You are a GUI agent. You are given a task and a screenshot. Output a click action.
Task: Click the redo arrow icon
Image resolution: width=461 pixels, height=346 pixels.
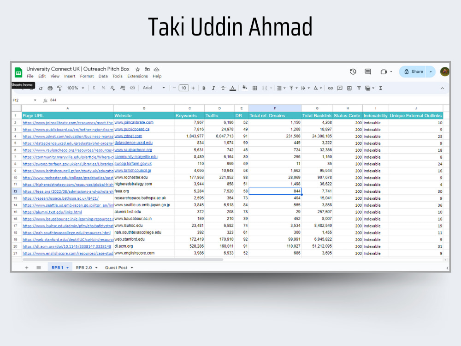41,88
